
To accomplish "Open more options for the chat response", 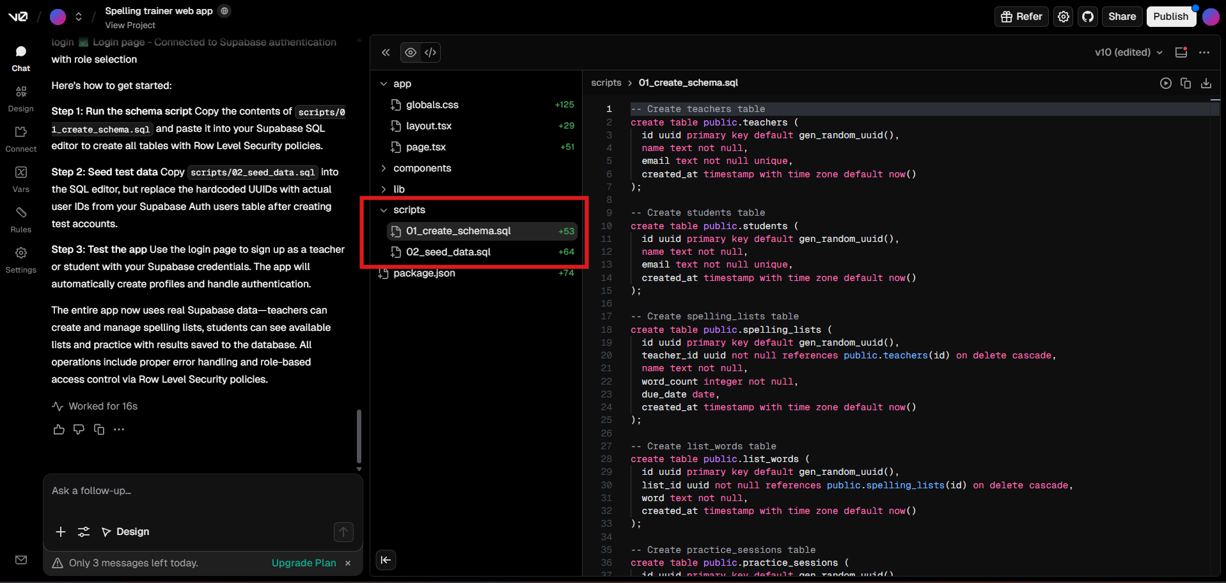I will click(119, 429).
